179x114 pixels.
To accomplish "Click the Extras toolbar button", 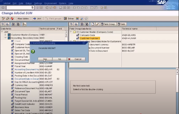I will pos(69,19).
